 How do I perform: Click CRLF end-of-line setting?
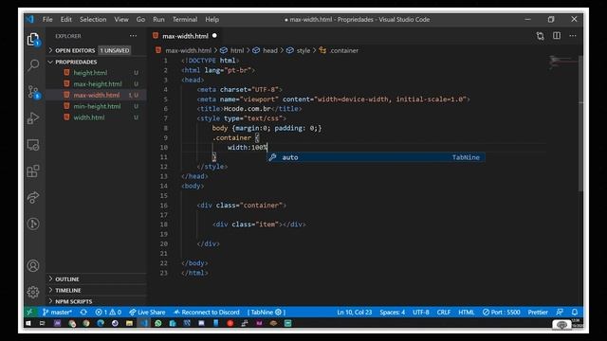[444, 312]
